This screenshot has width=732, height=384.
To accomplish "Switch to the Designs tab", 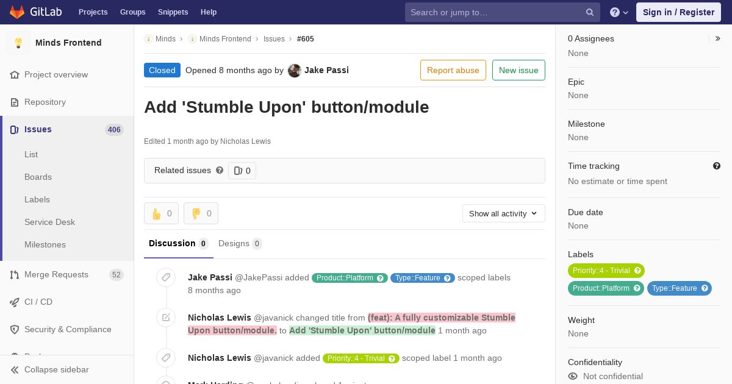I will pyautogui.click(x=240, y=244).
